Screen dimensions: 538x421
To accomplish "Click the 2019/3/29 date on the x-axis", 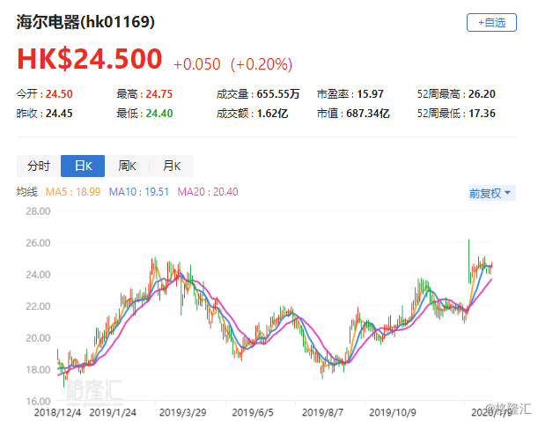I will click(x=181, y=411).
